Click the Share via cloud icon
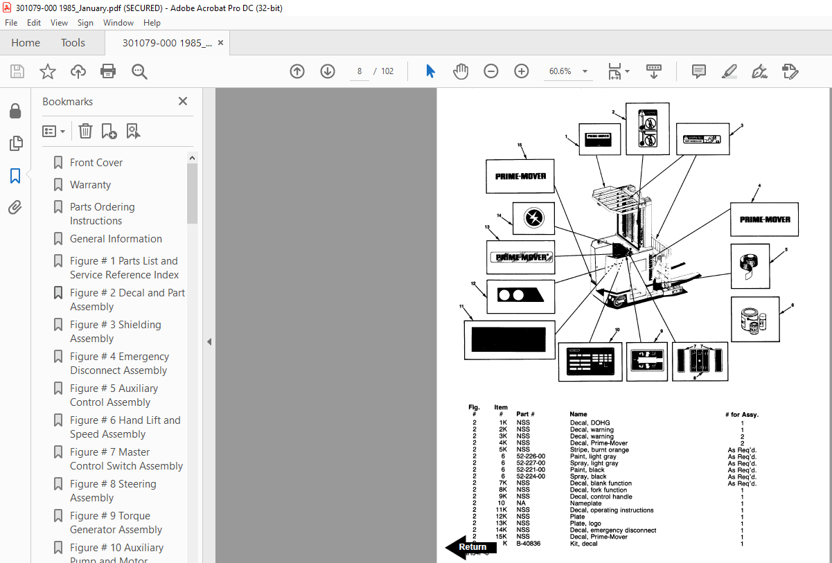 [78, 71]
